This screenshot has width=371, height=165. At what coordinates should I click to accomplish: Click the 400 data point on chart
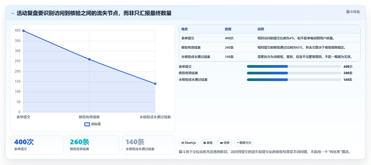click(x=23, y=31)
